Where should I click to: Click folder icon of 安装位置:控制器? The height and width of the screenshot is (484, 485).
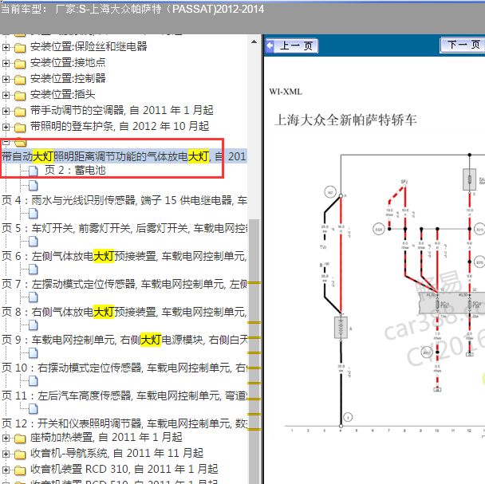tap(20, 80)
